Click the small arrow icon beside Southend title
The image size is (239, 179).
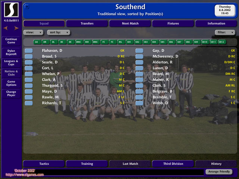pos(27,6)
